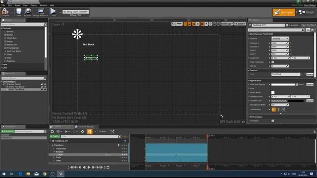The width and height of the screenshot is (317, 178).
Task: Switch to Graph mode
Action: pyautogui.click(x=307, y=12)
